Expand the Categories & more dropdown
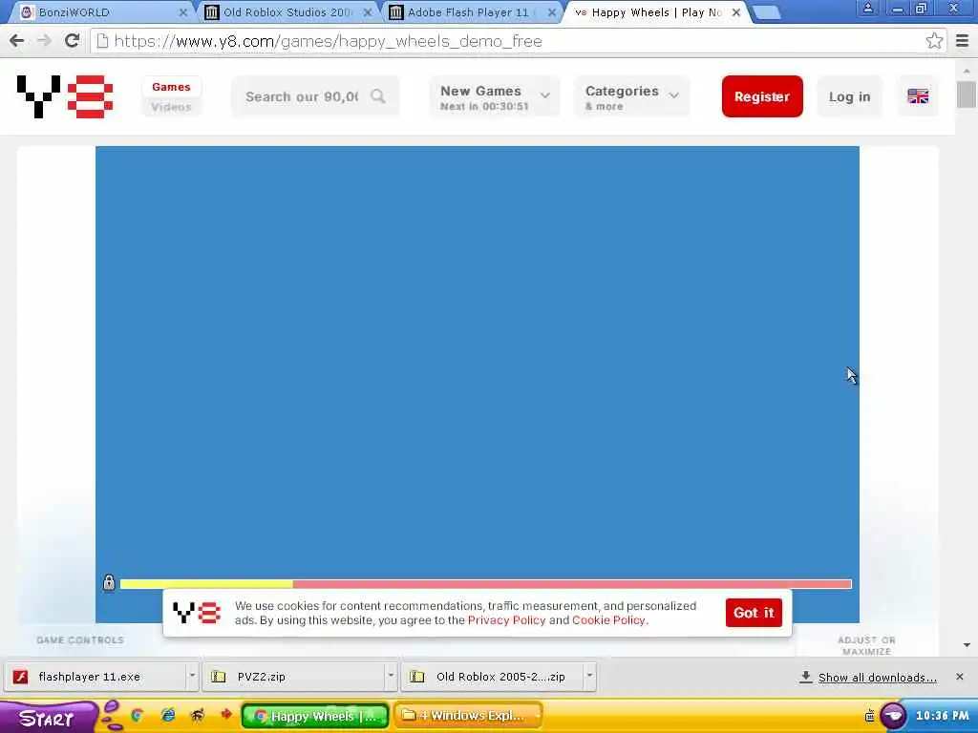This screenshot has height=733, width=978. (631, 96)
